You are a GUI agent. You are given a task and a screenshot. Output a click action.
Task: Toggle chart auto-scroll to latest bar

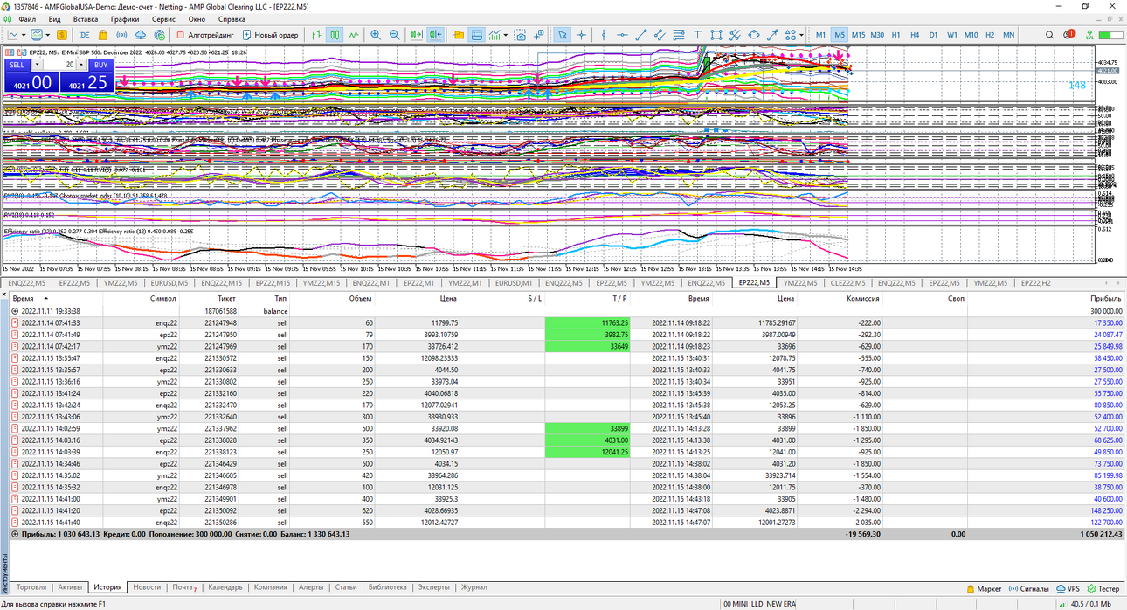416,35
